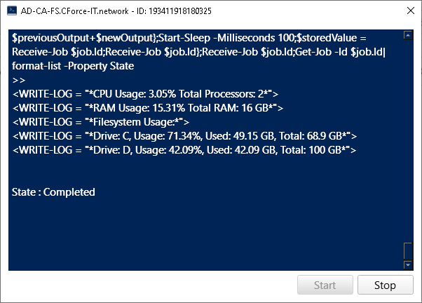This screenshot has height=303, width=422.
Task: Click the window title with ID 193411918180325
Action: pos(116,11)
